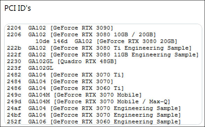
Task: Select the 252f GA106 RTX 3060 Engineering Sample
Action: click(94, 122)
